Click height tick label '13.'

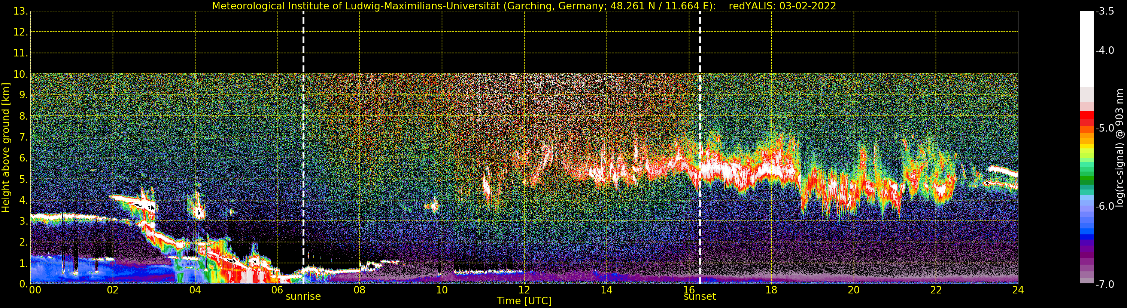(21, 11)
